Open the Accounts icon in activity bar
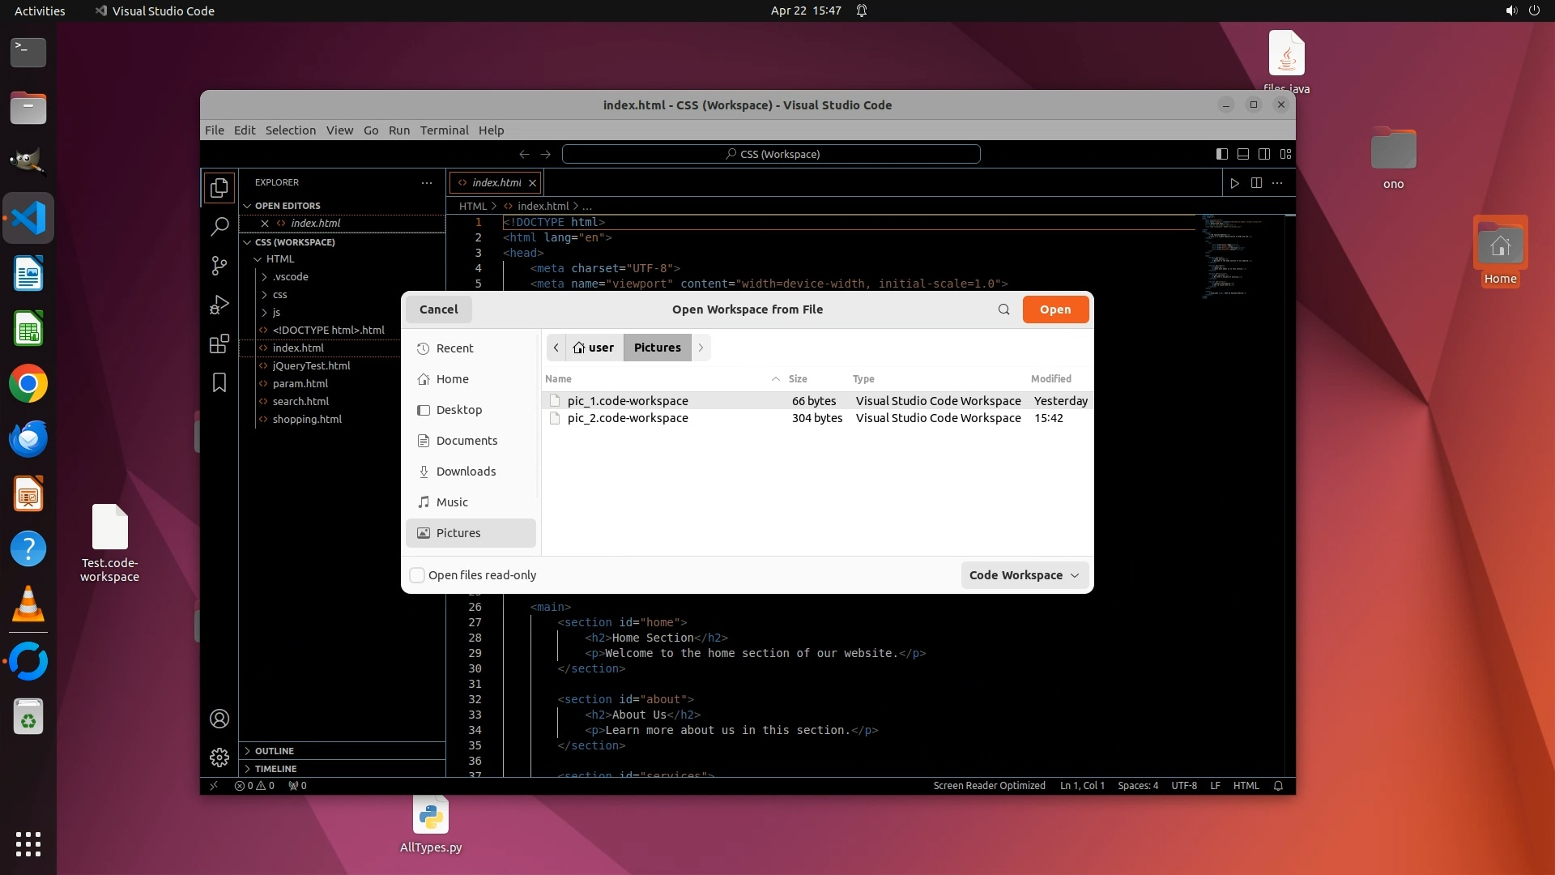 click(x=219, y=719)
